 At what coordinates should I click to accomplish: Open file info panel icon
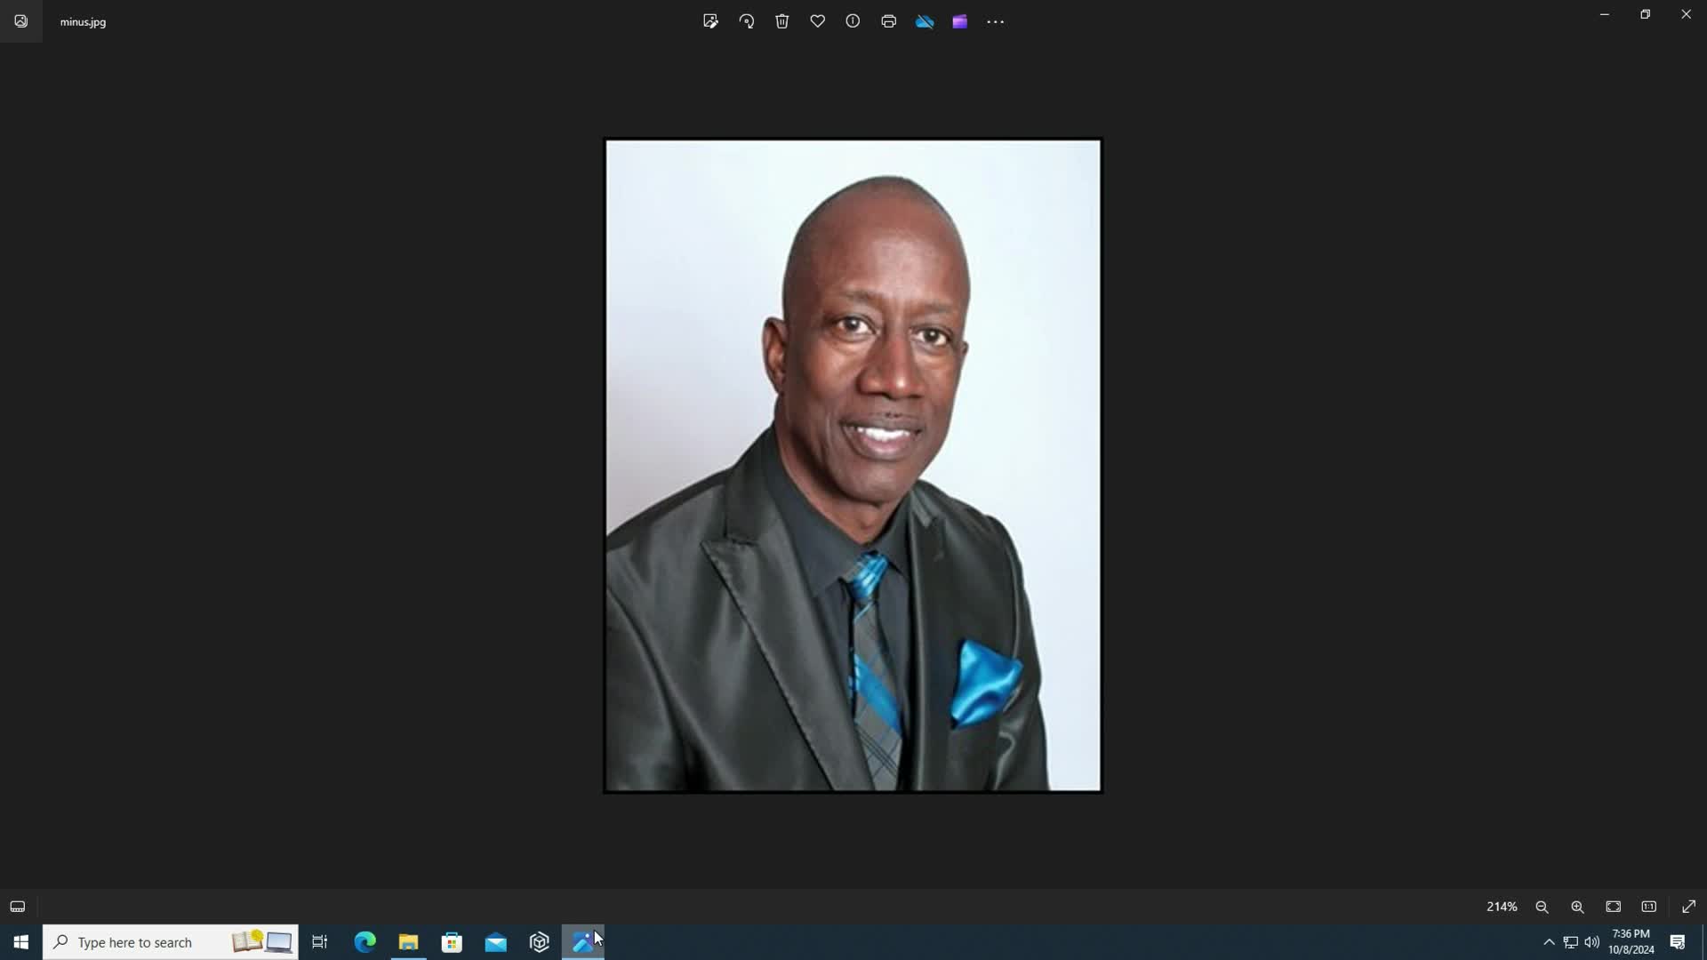[x=853, y=21]
